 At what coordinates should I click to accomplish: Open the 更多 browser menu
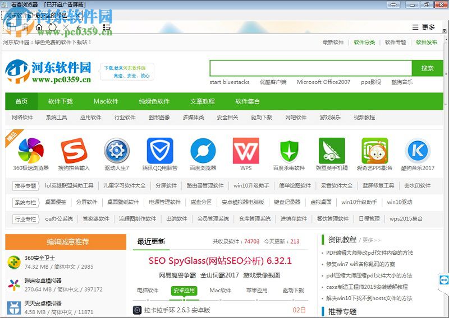(424, 27)
